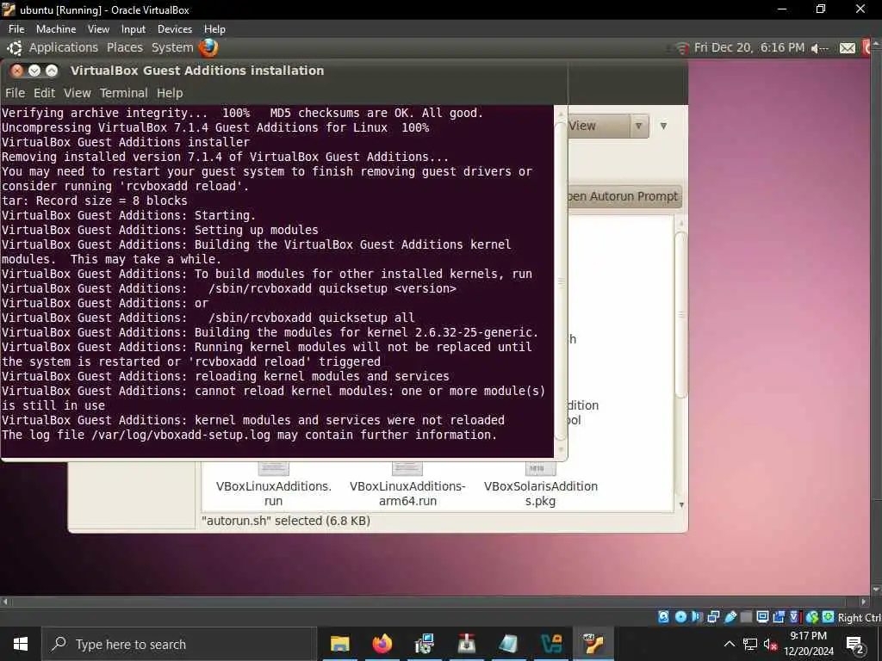The height and width of the screenshot is (661, 882).
Task: Open the VirtualBox Help menu
Action: (x=214, y=29)
